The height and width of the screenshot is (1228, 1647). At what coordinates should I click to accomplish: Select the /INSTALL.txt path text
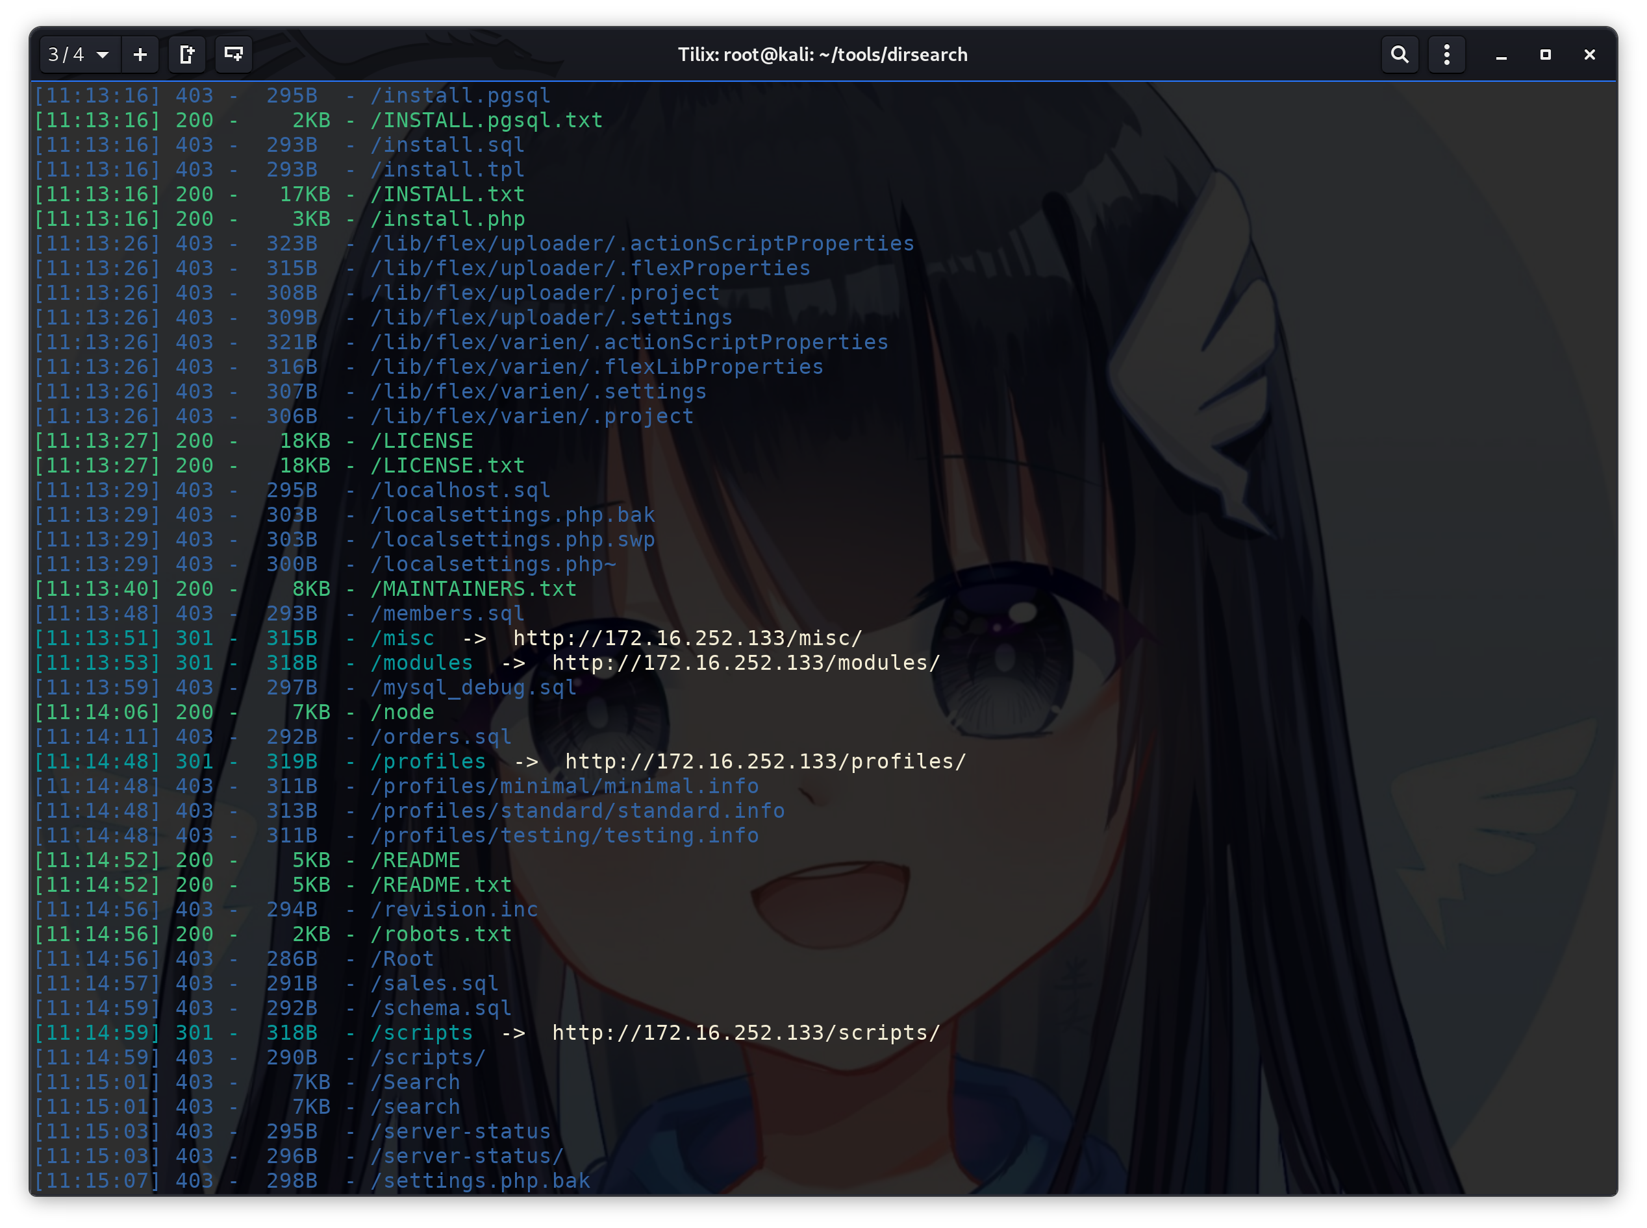pyautogui.click(x=447, y=194)
